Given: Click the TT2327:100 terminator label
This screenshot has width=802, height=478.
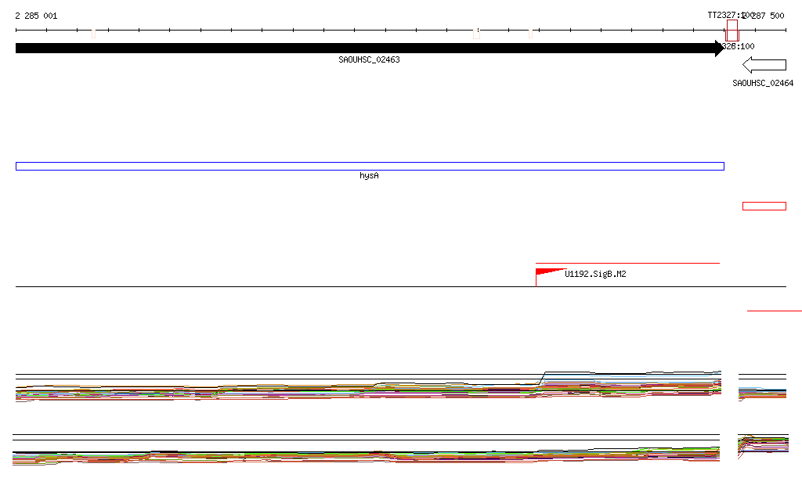Looking at the screenshot, I should coord(730,16).
